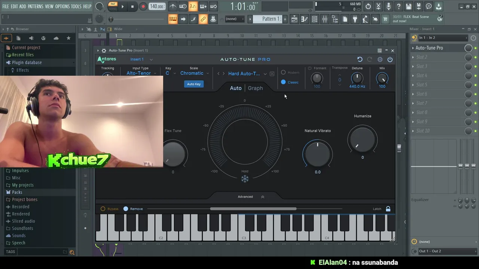479x269 pixels.
Task: Expand the Advanced section
Action: 251,197
